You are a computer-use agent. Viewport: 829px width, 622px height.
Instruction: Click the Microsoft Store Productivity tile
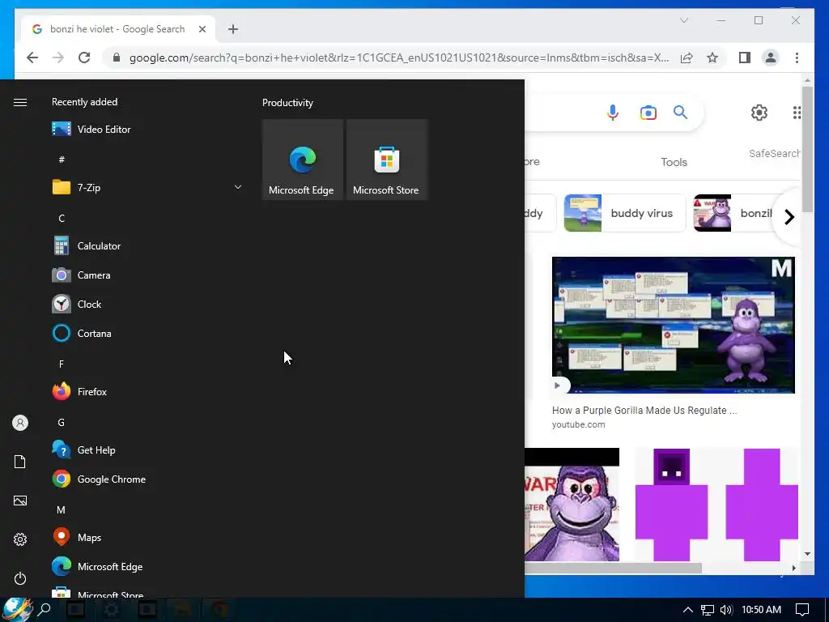coord(386,160)
